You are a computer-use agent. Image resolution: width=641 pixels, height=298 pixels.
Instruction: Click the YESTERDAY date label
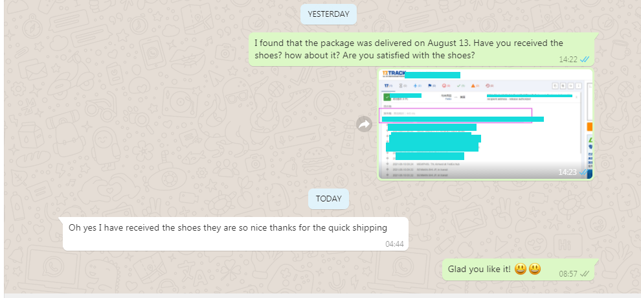coord(328,14)
